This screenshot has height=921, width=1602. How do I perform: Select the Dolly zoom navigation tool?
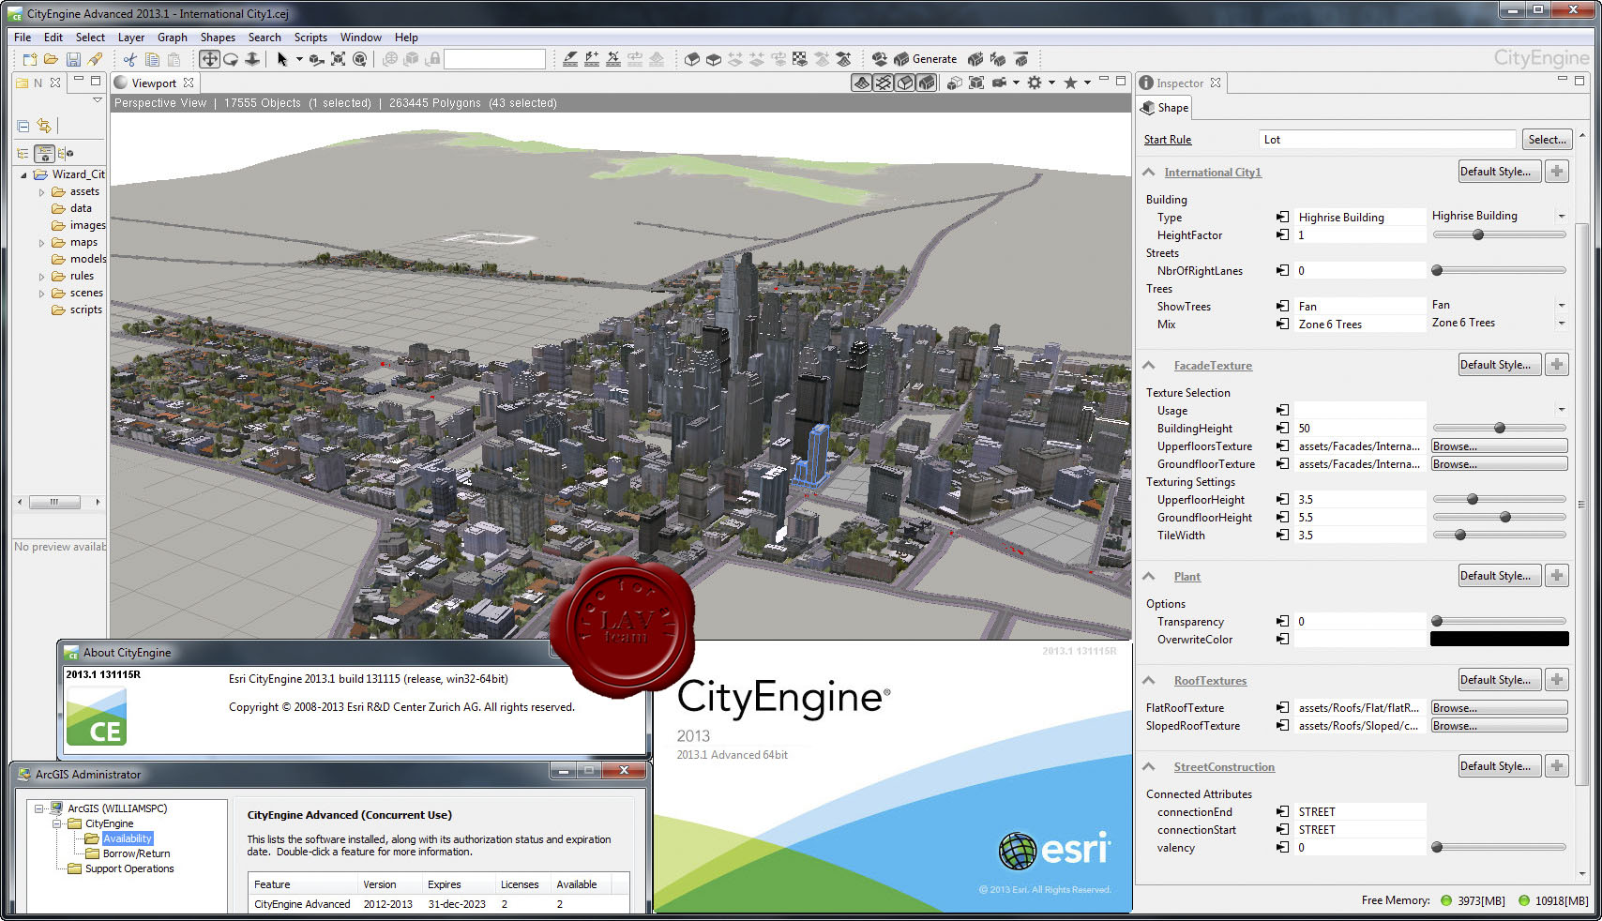point(252,59)
